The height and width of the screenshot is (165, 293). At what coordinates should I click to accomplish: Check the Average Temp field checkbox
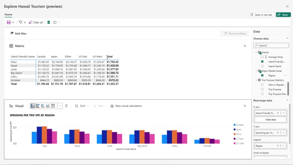(x=262, y=57)
